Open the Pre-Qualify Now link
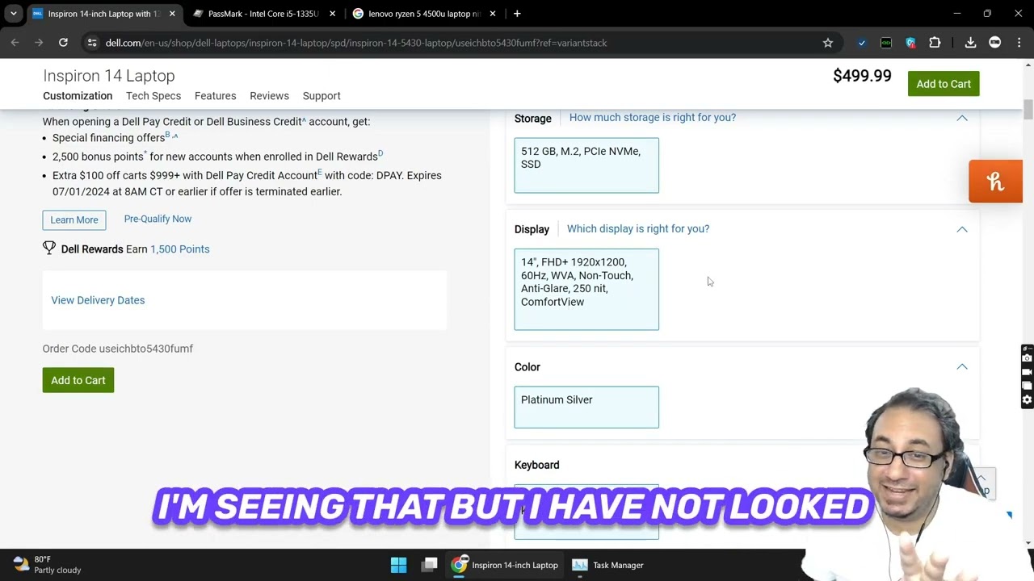 pos(158,219)
